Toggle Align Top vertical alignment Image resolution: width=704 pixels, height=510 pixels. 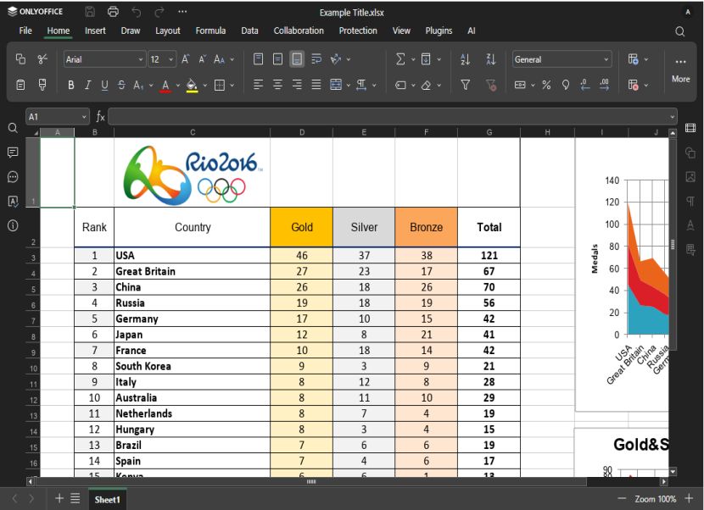tap(258, 58)
